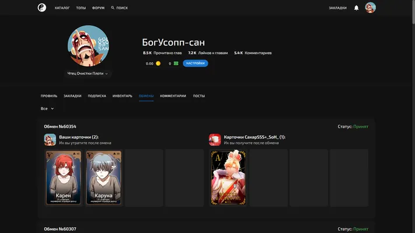Click the 7.2K Лайков к главам stat

[x=208, y=53]
